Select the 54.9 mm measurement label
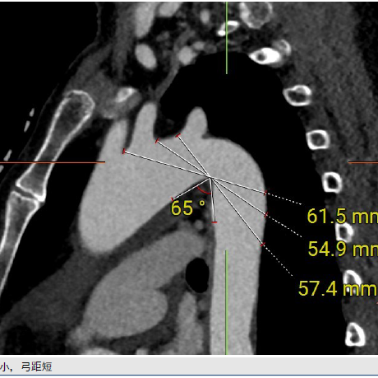Screen dimensions: 378x378 [343, 249]
